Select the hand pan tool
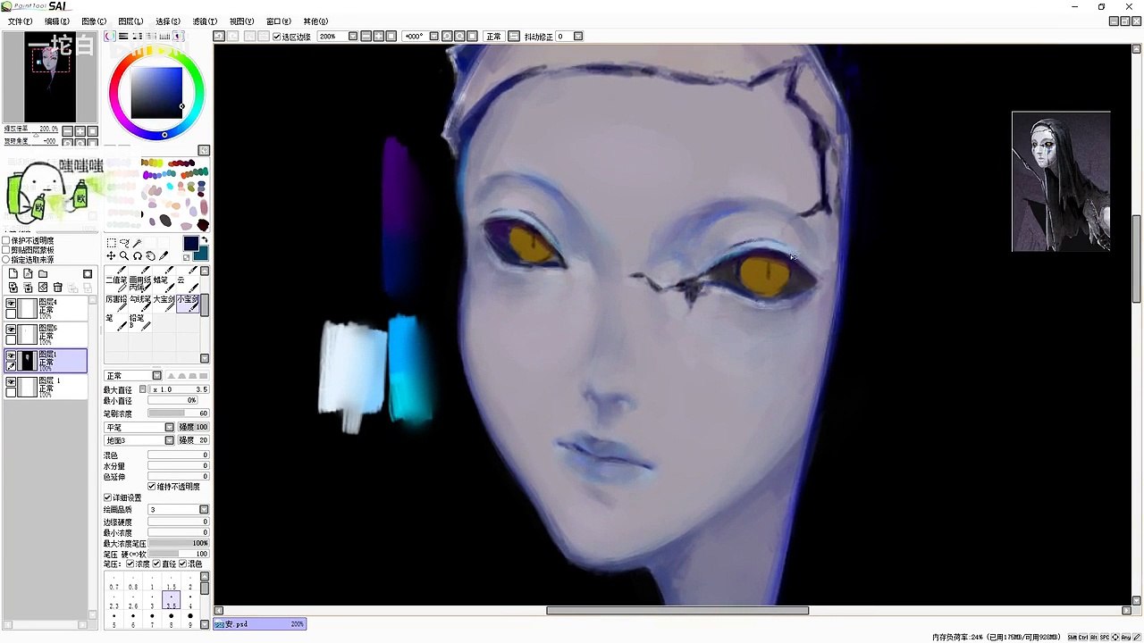 (150, 255)
